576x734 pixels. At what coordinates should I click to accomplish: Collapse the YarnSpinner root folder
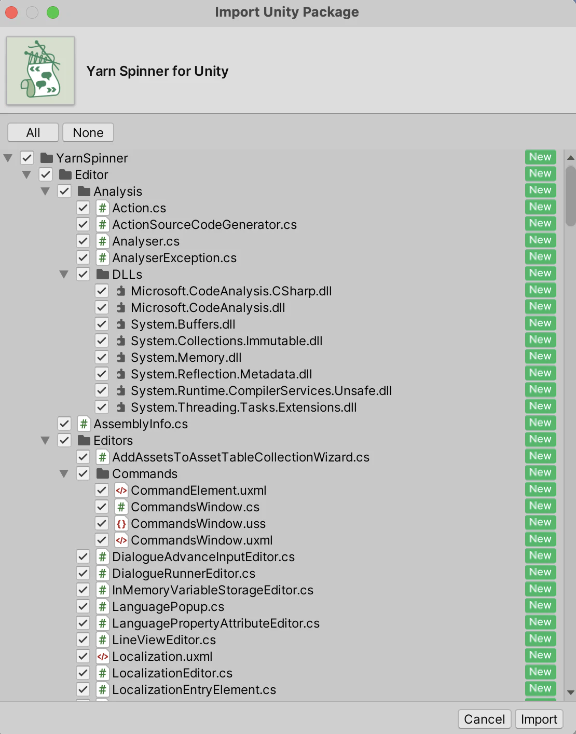point(8,158)
